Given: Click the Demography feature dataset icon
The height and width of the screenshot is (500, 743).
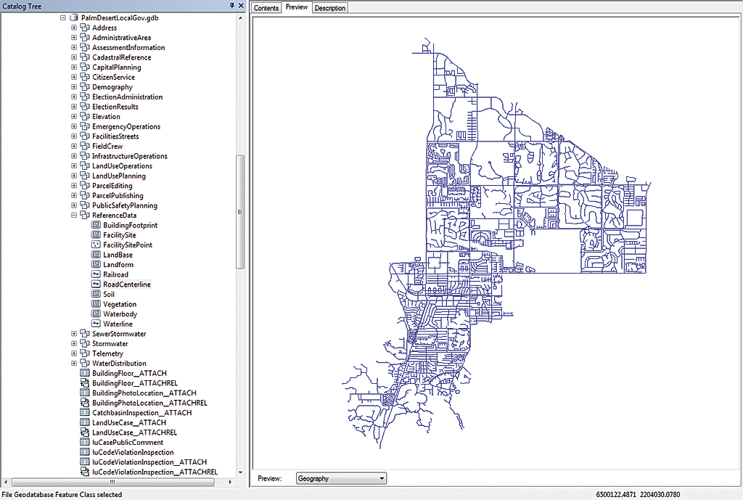Looking at the screenshot, I should click(85, 87).
